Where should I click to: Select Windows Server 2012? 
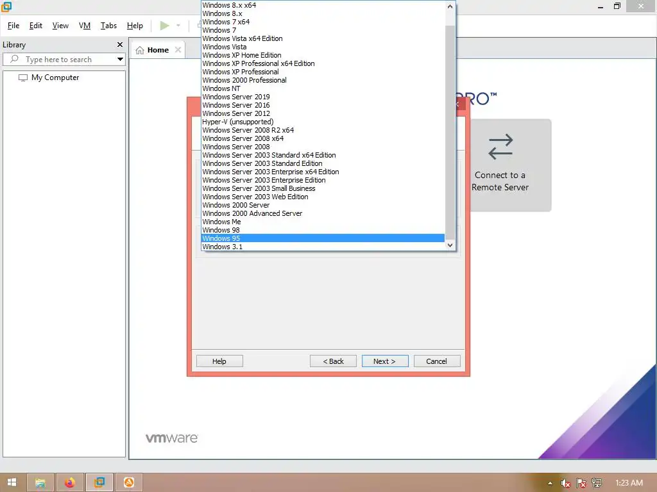point(323,113)
